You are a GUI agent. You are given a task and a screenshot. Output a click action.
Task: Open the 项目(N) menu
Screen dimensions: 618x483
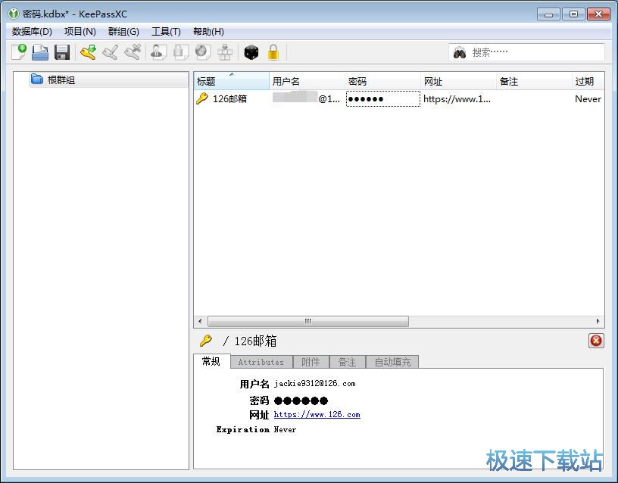[80, 32]
